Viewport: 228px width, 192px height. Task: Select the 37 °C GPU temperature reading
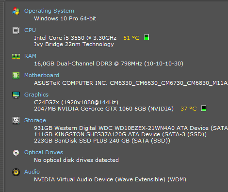click(189, 109)
